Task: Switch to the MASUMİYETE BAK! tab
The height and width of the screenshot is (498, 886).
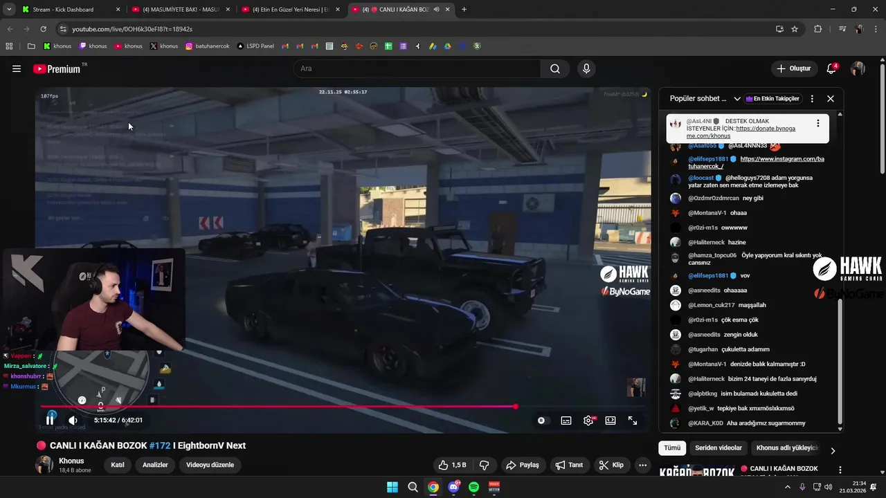Action: [180, 10]
